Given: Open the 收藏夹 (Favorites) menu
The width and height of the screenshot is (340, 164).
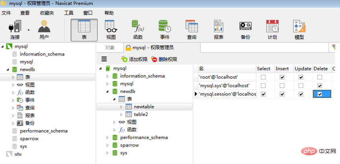Looking at the screenshot, I should pyautogui.click(x=47, y=13).
